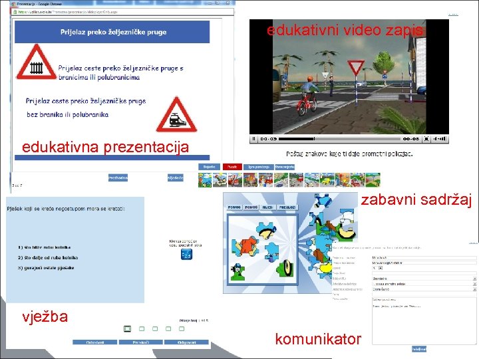The height and width of the screenshot is (359, 479).
Task: Select last thumbnail with green park path
Action: [373, 179]
